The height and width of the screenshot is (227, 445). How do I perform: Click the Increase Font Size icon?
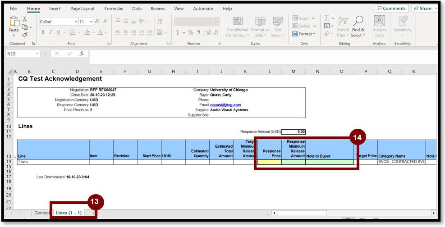click(x=99, y=22)
